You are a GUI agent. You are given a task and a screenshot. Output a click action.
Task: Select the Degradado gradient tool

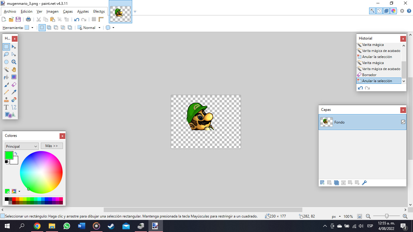pyautogui.click(x=14, y=77)
